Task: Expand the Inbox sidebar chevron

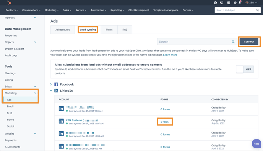Action: pos(35,86)
